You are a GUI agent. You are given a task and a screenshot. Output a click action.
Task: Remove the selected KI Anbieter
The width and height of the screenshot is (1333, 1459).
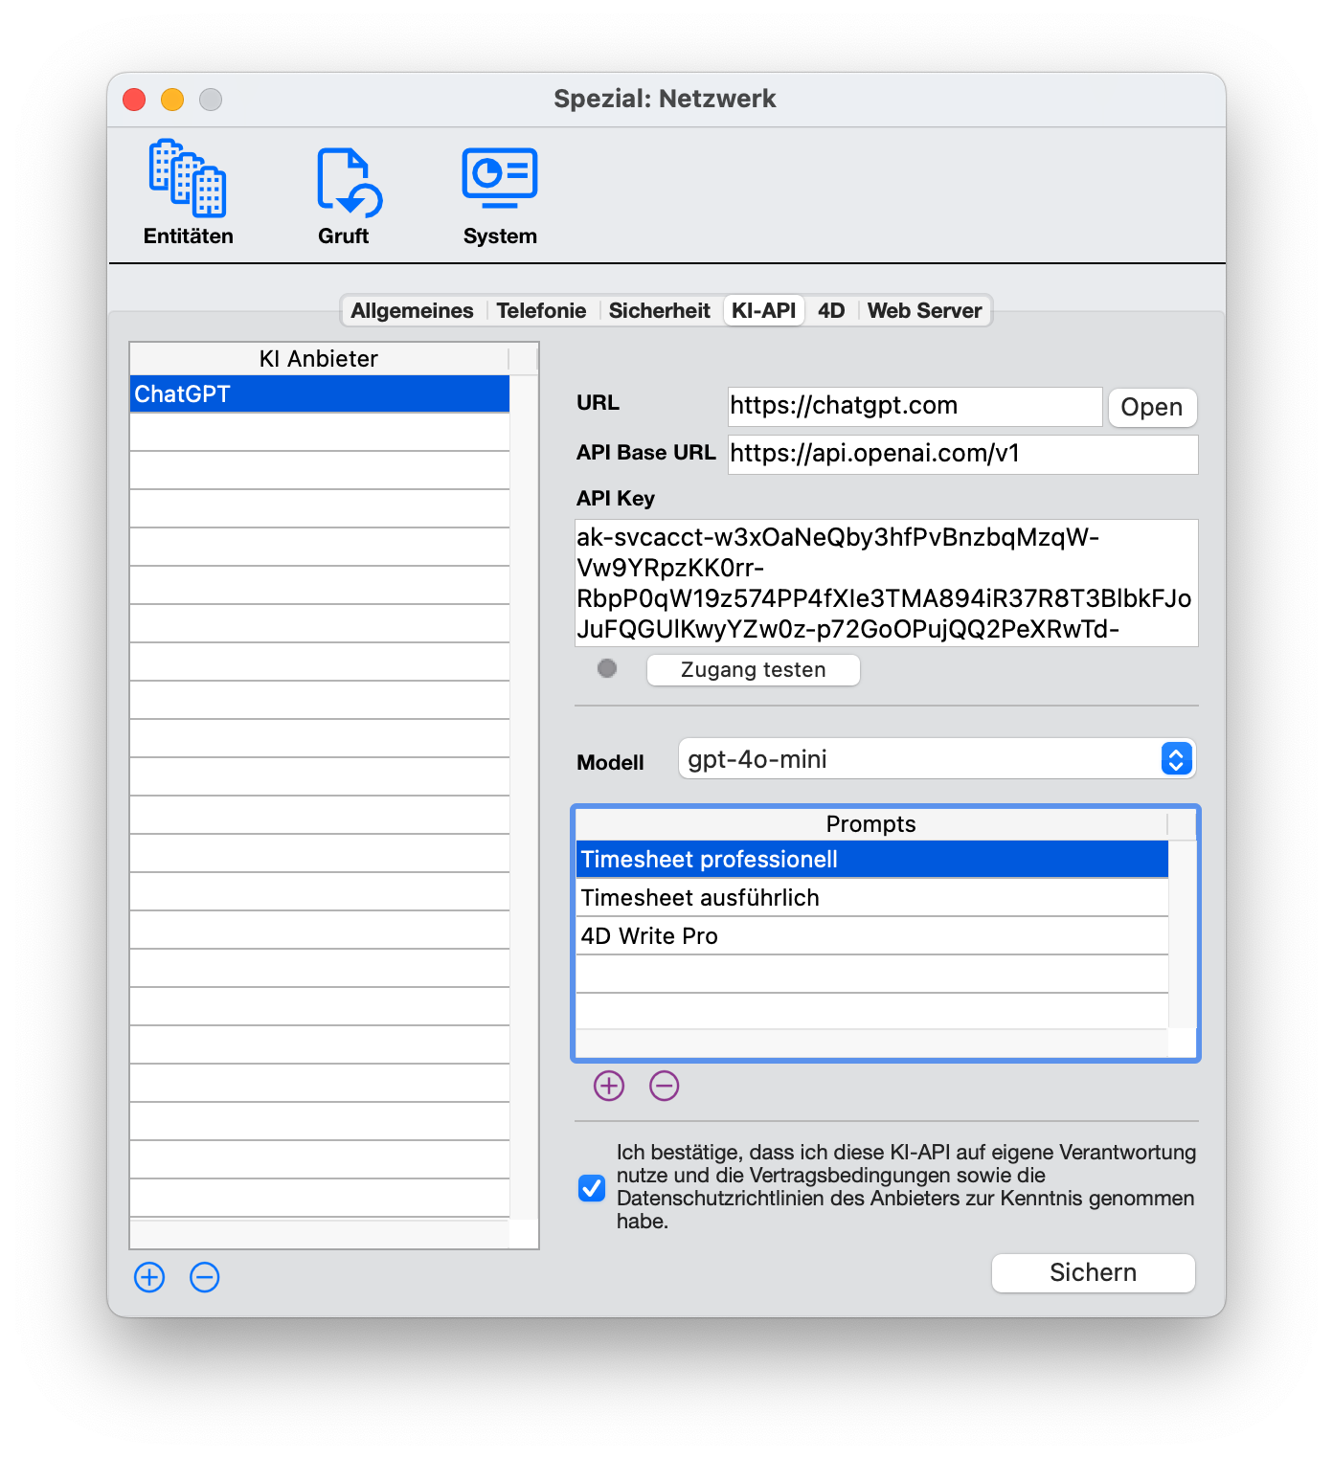pos(205,1277)
